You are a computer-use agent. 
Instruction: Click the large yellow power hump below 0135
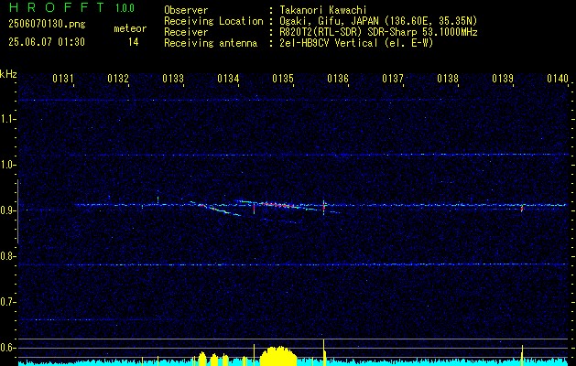click(278, 356)
